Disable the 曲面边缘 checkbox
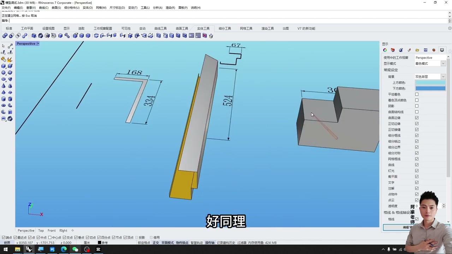452x254 pixels. point(417,118)
